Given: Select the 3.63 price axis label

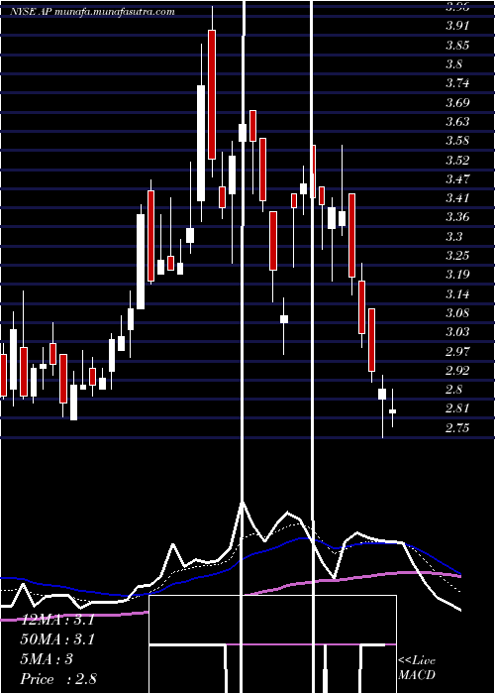Looking at the screenshot, I should [x=456, y=121].
